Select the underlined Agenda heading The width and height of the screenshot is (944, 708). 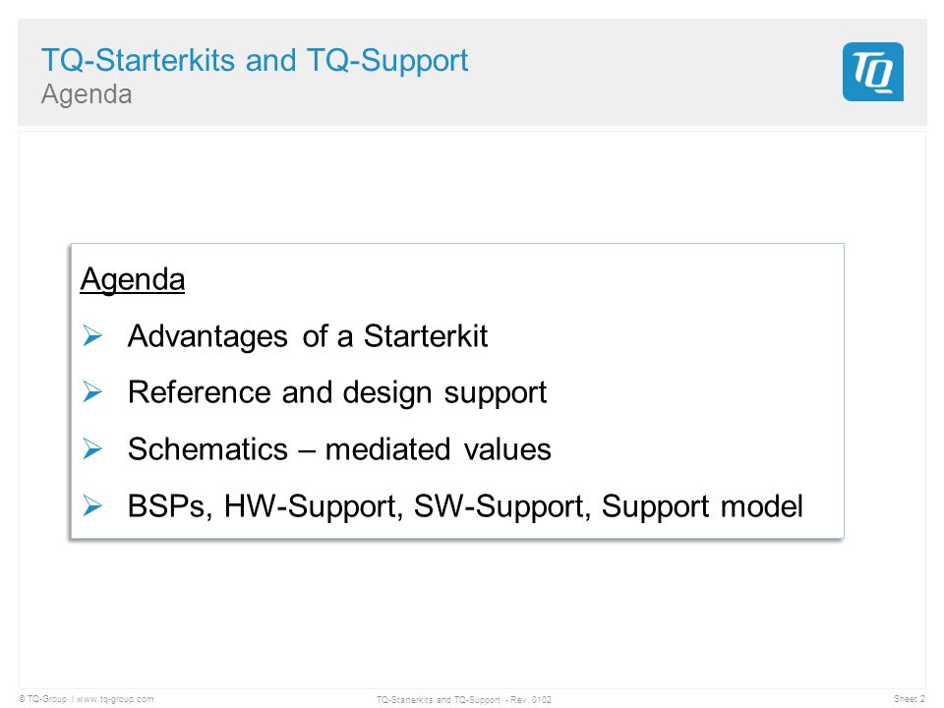pyautogui.click(x=133, y=279)
